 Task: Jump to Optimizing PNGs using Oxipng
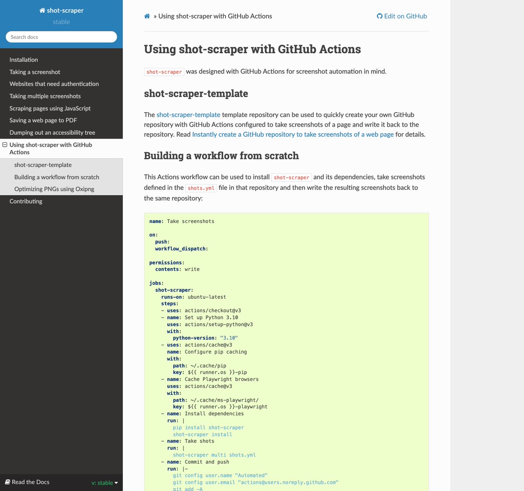(54, 189)
